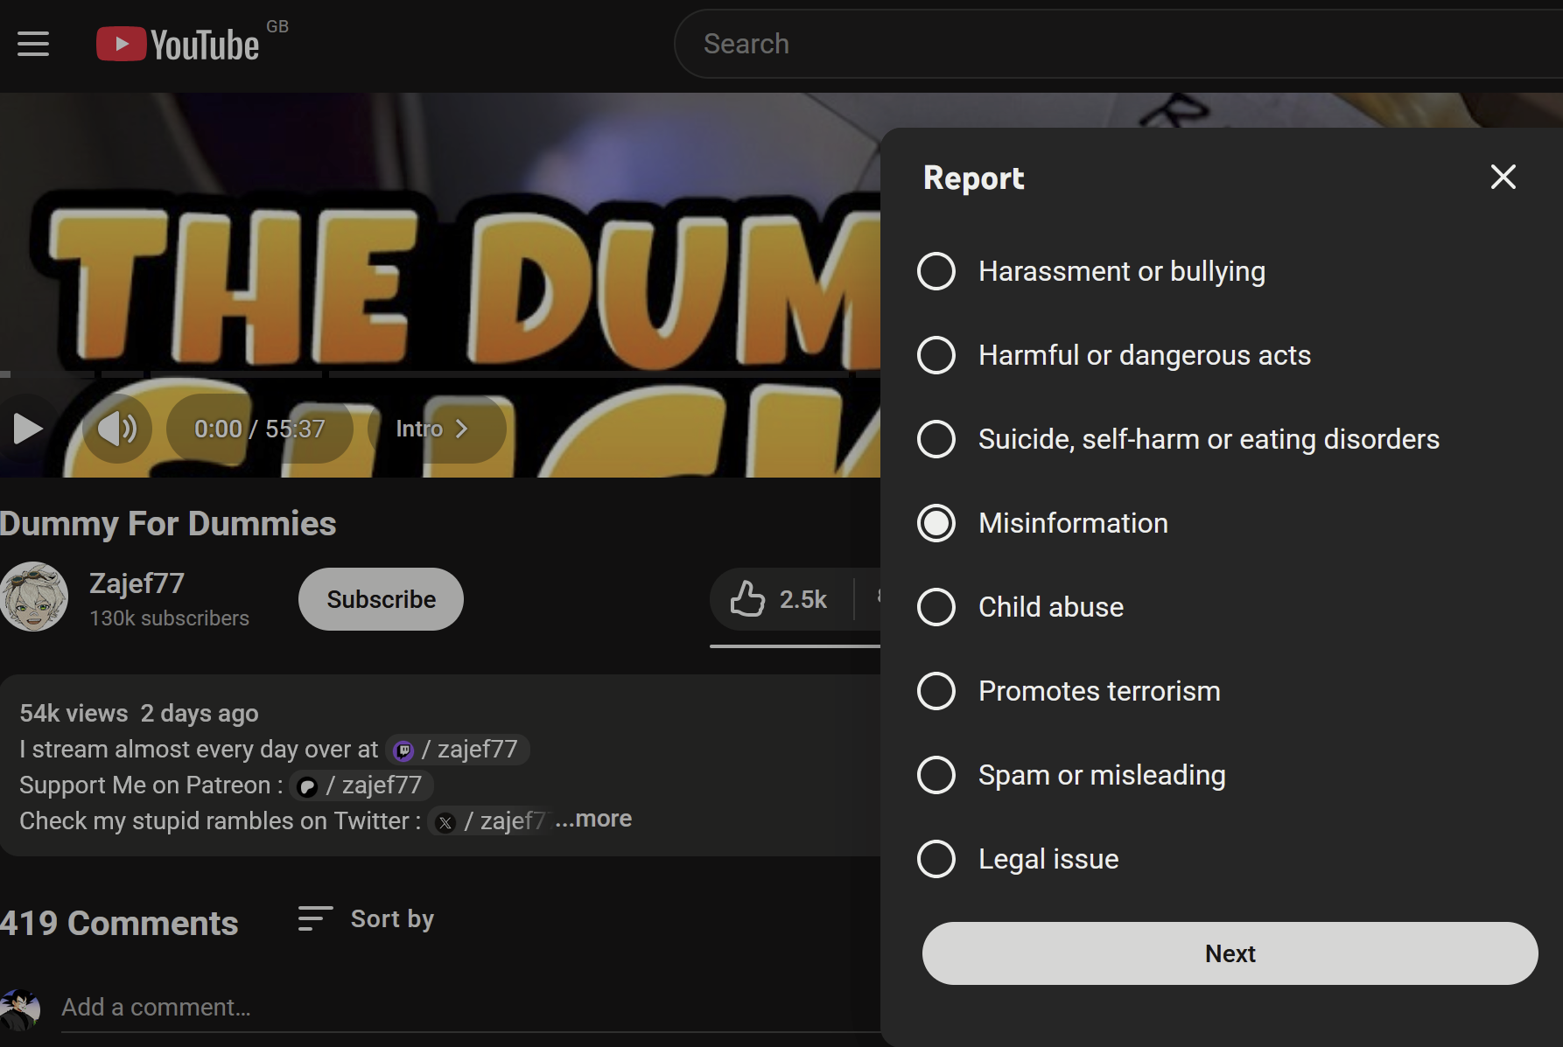Expand description with ...more

(x=593, y=819)
